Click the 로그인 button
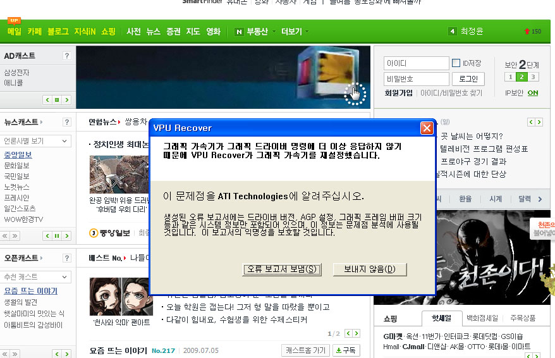555x358 pixels. 468,78
